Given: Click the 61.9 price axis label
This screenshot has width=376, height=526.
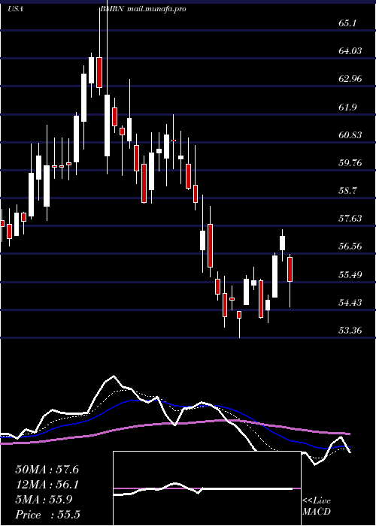Looking at the screenshot, I should click(347, 107).
